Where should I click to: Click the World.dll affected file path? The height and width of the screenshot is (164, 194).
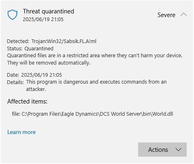click(97, 114)
